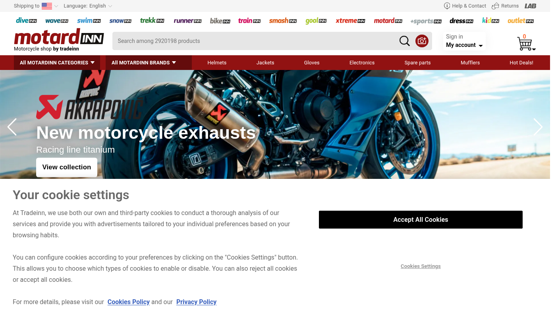556x318 pixels.
Task: Open Cookies Settings link
Action: [x=421, y=266]
